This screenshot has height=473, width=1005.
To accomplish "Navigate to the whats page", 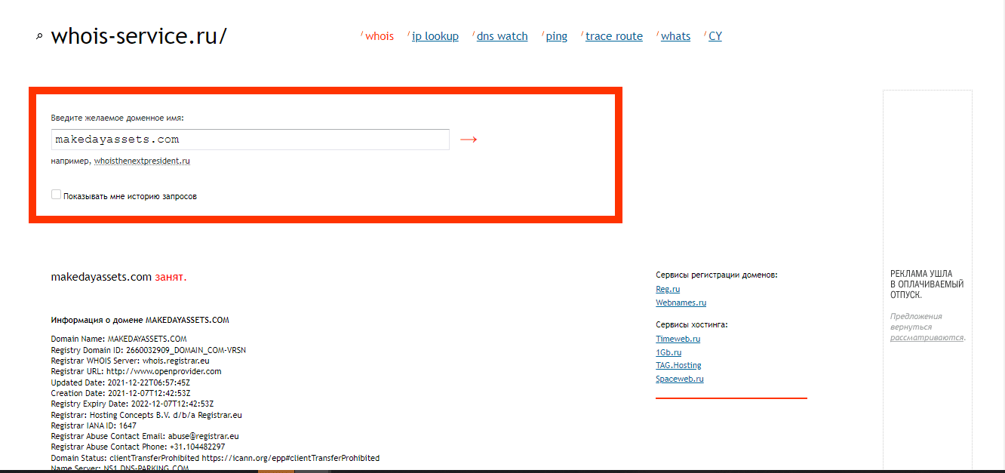I will click(x=675, y=36).
